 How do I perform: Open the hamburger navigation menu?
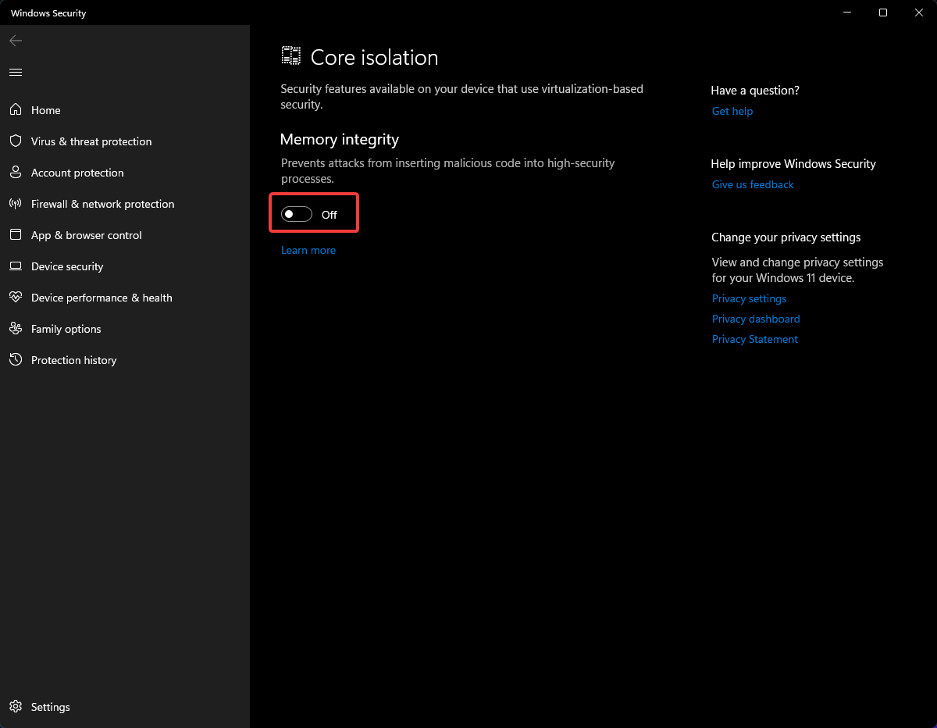(x=16, y=72)
